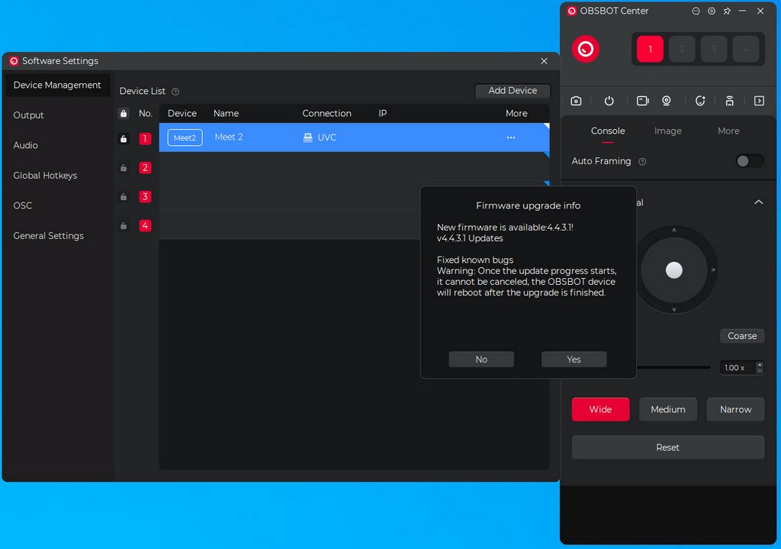
Task: Pin the OBSBOT Center window on top
Action: (727, 11)
